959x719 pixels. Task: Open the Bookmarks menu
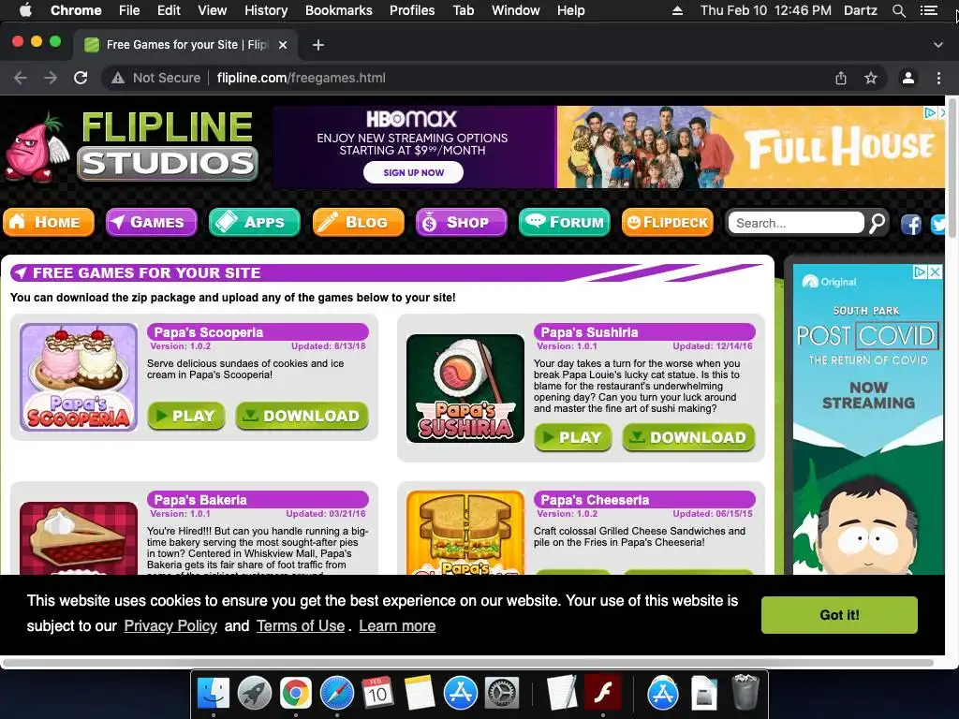[x=339, y=10]
